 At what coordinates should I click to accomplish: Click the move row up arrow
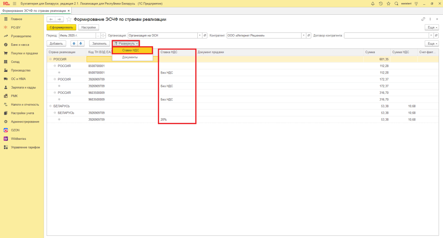(74, 44)
